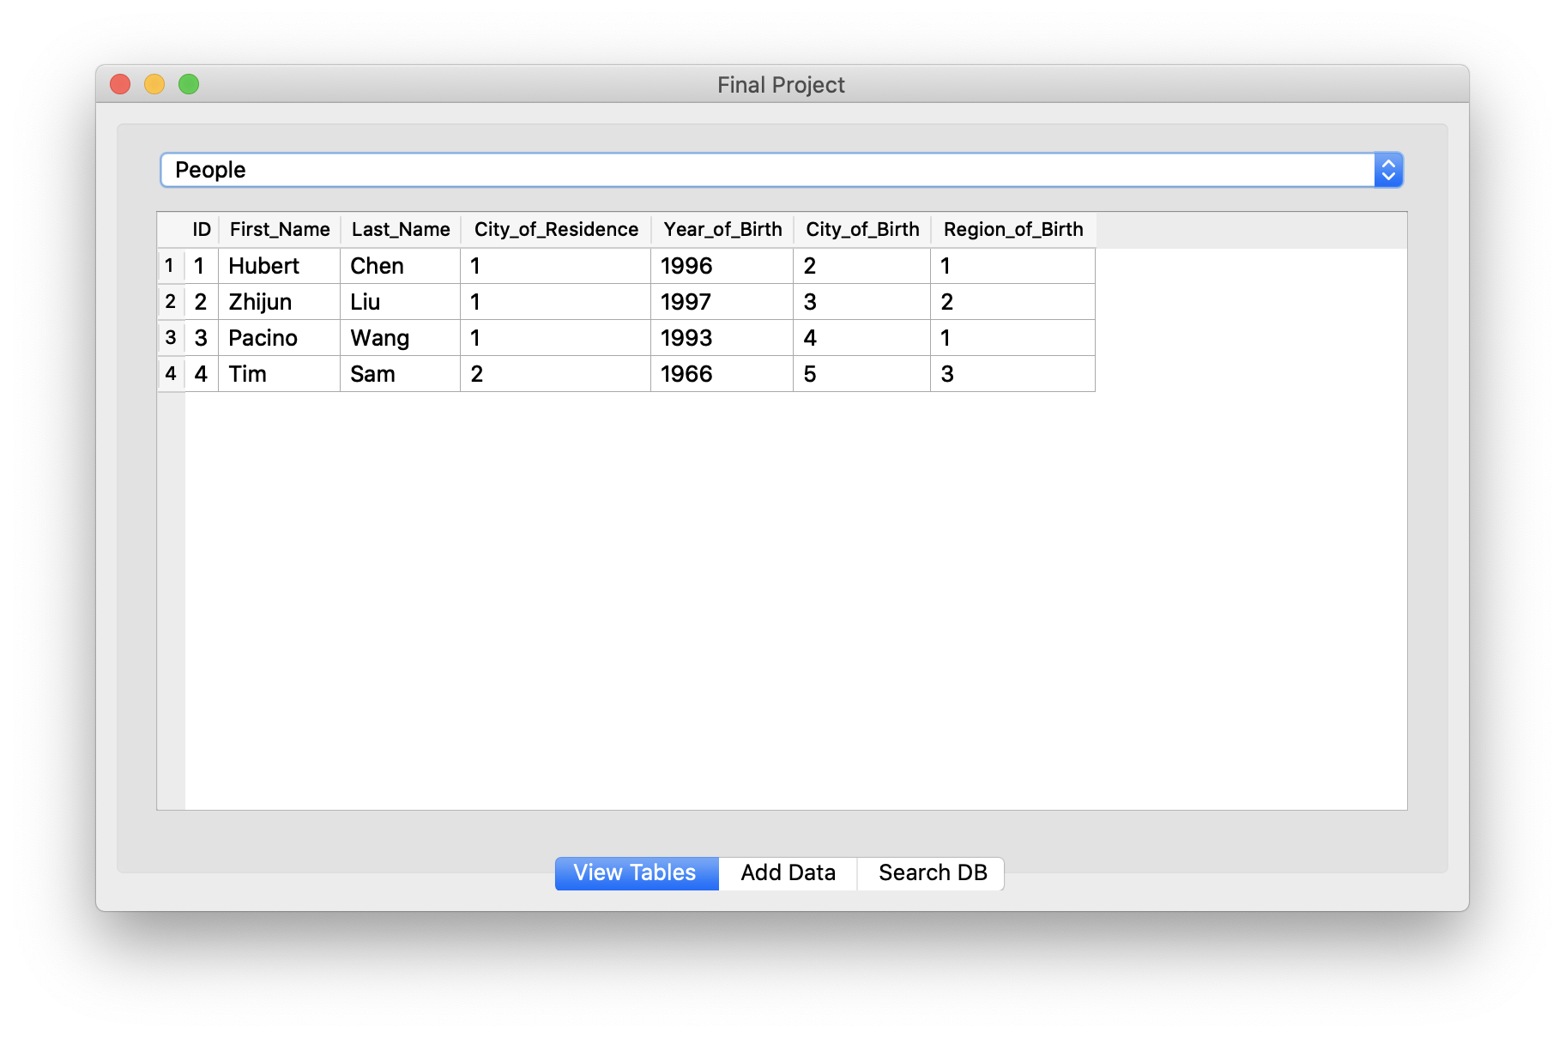Image resolution: width=1565 pixels, height=1038 pixels.
Task: Select Zhijun's Region_of_Birth cell
Action: [1013, 302]
